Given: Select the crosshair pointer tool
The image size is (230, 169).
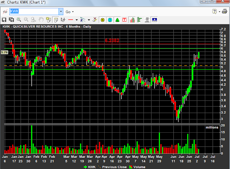Looking at the screenshot, I should click(63, 20).
